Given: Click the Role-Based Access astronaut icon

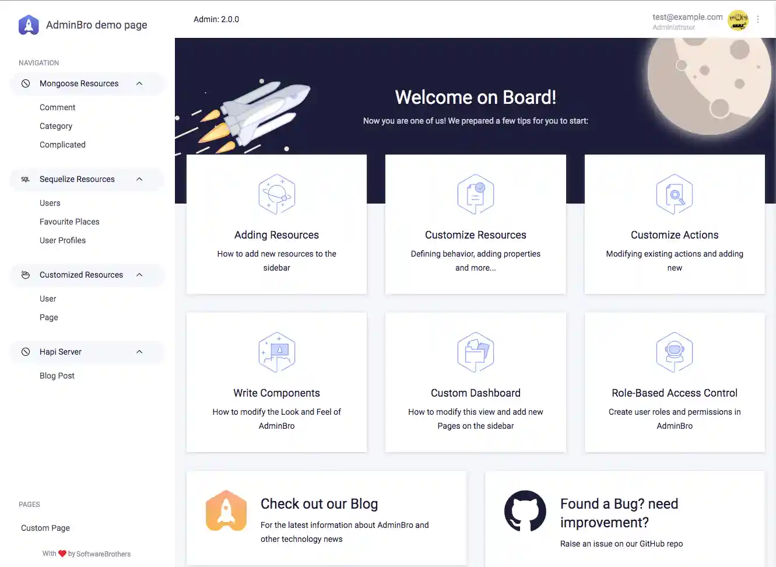Looking at the screenshot, I should [675, 352].
